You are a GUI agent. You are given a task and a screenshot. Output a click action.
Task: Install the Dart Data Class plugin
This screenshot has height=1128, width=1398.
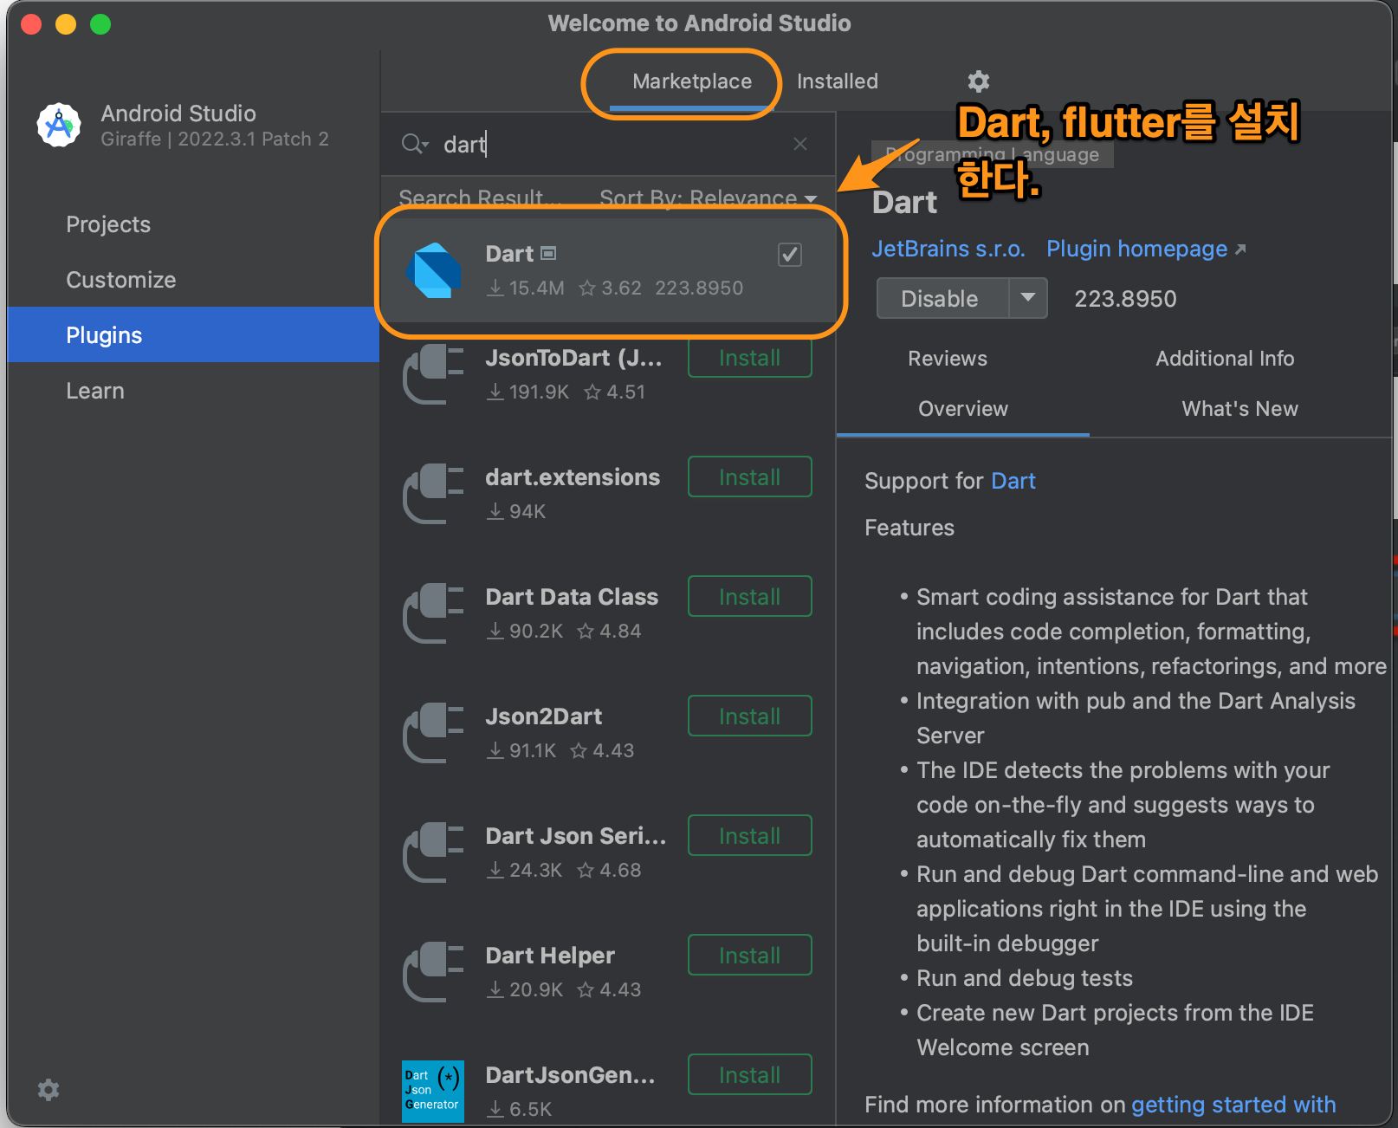tap(748, 596)
